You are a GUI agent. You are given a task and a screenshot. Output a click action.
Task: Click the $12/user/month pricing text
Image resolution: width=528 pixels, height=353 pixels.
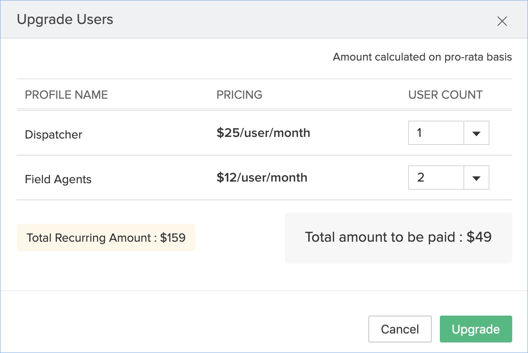(262, 178)
